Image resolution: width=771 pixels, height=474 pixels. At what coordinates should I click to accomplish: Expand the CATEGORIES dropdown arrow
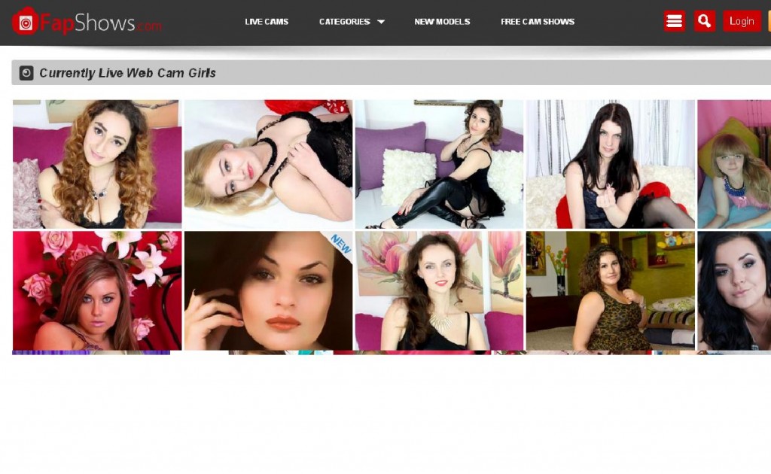click(381, 22)
